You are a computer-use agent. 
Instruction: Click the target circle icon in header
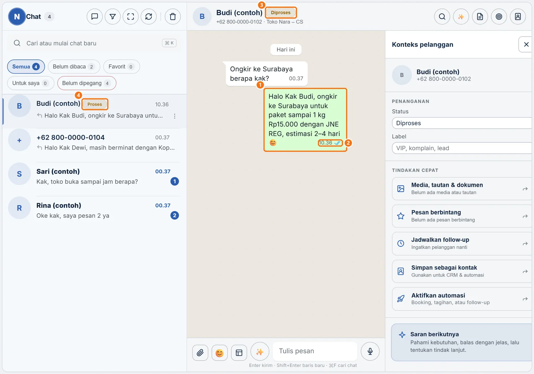[x=499, y=16]
